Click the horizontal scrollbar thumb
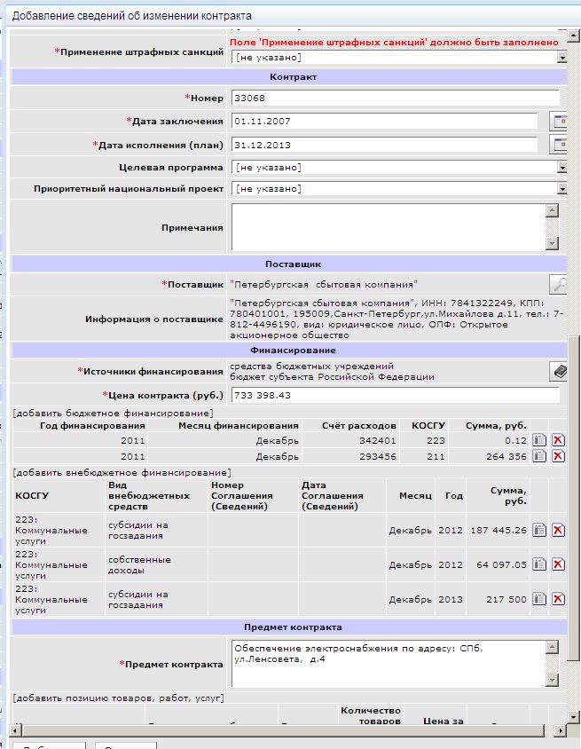 pyautogui.click(x=283, y=730)
